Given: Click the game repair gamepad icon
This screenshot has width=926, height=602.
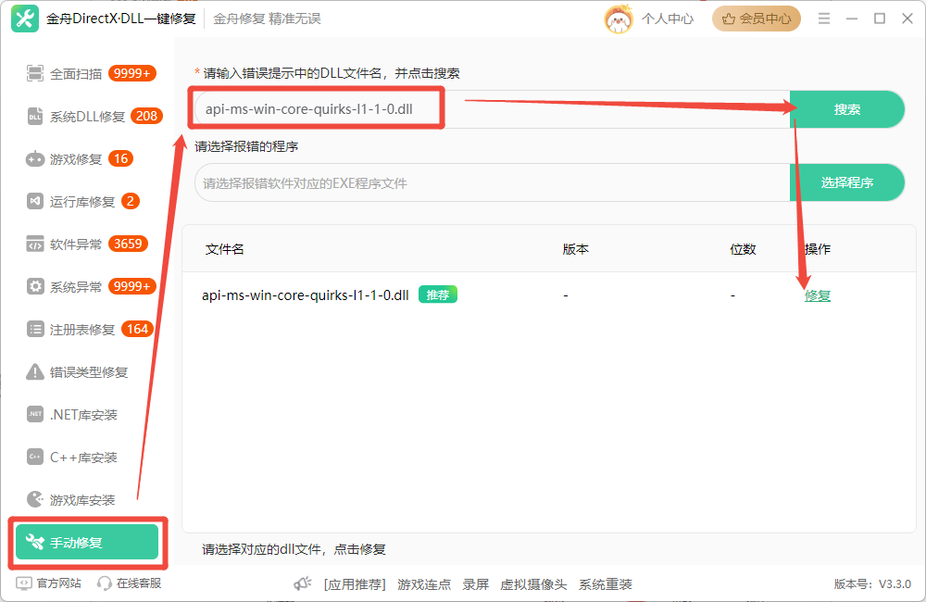Looking at the screenshot, I should (x=35, y=159).
